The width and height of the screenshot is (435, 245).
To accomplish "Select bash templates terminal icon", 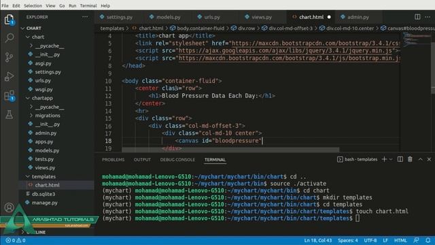I will [340, 159].
